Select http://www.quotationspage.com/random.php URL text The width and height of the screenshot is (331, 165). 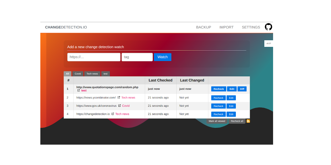pos(107,87)
